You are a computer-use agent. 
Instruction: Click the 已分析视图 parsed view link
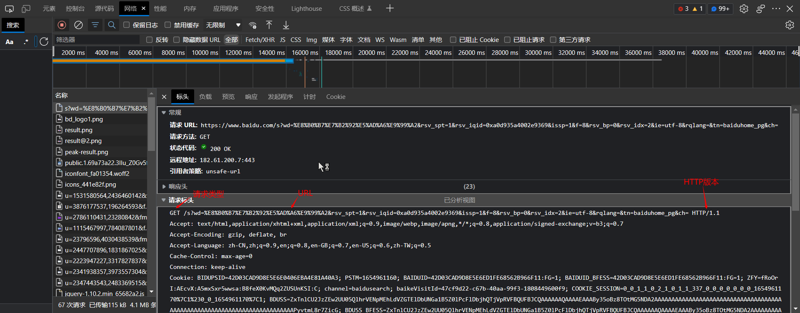pos(460,200)
